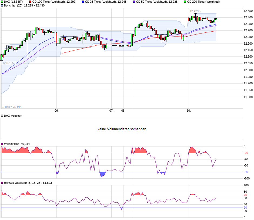The image size is (254, 220).
Task: Click the red -20 William %R threshold label
Action: click(x=246, y=153)
